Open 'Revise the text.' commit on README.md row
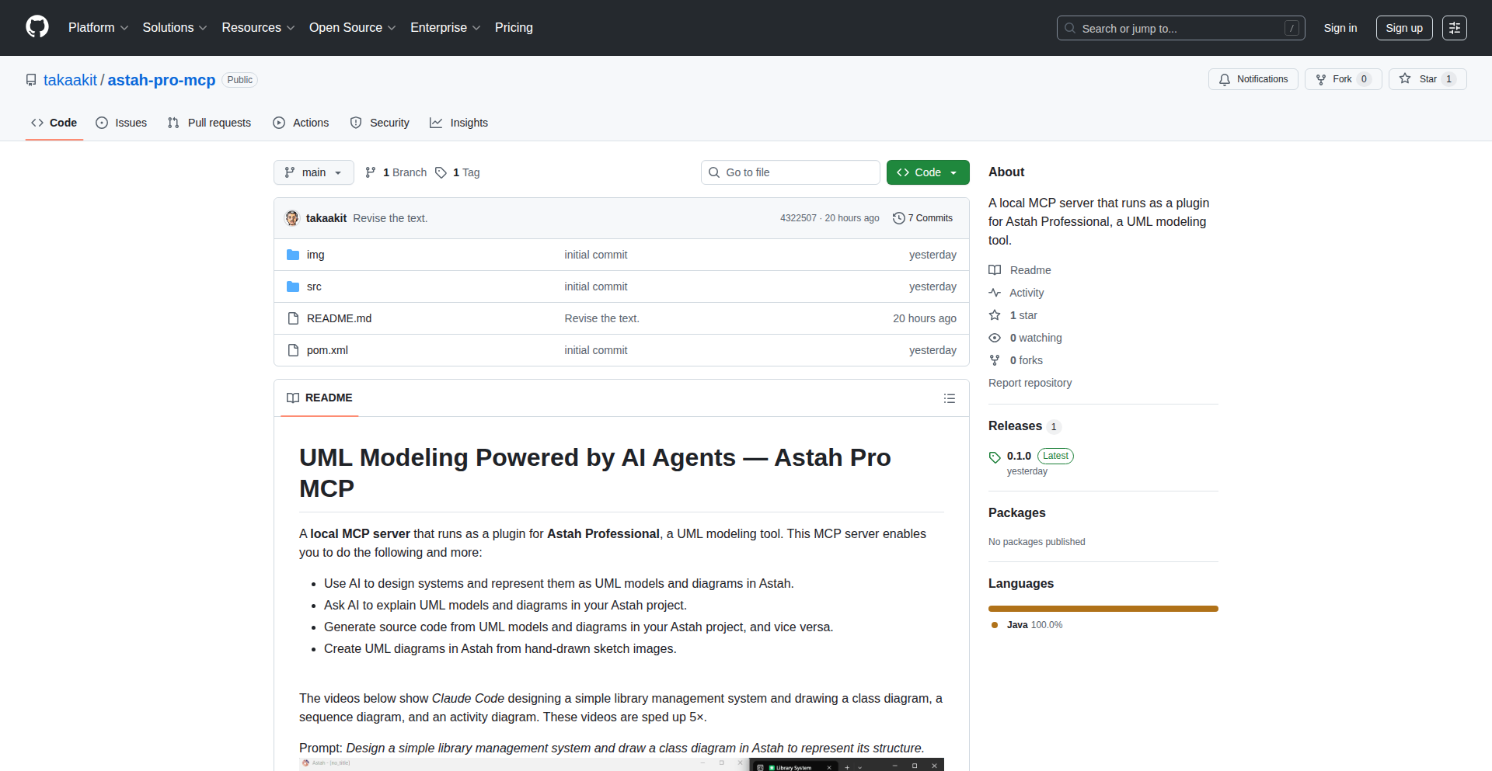1492x771 pixels. click(602, 318)
